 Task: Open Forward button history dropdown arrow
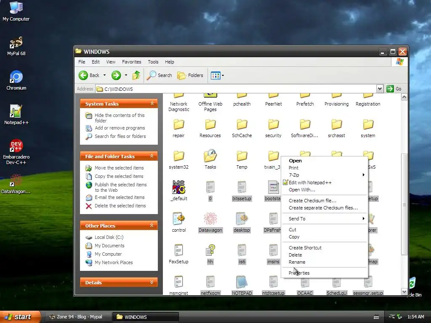tap(126, 75)
